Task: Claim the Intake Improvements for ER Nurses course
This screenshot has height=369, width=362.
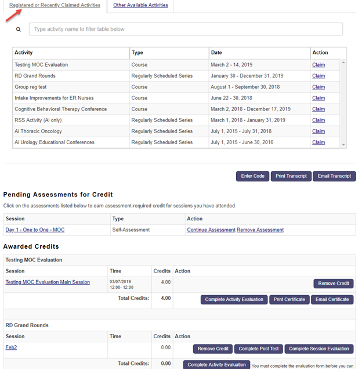Action: click(318, 98)
